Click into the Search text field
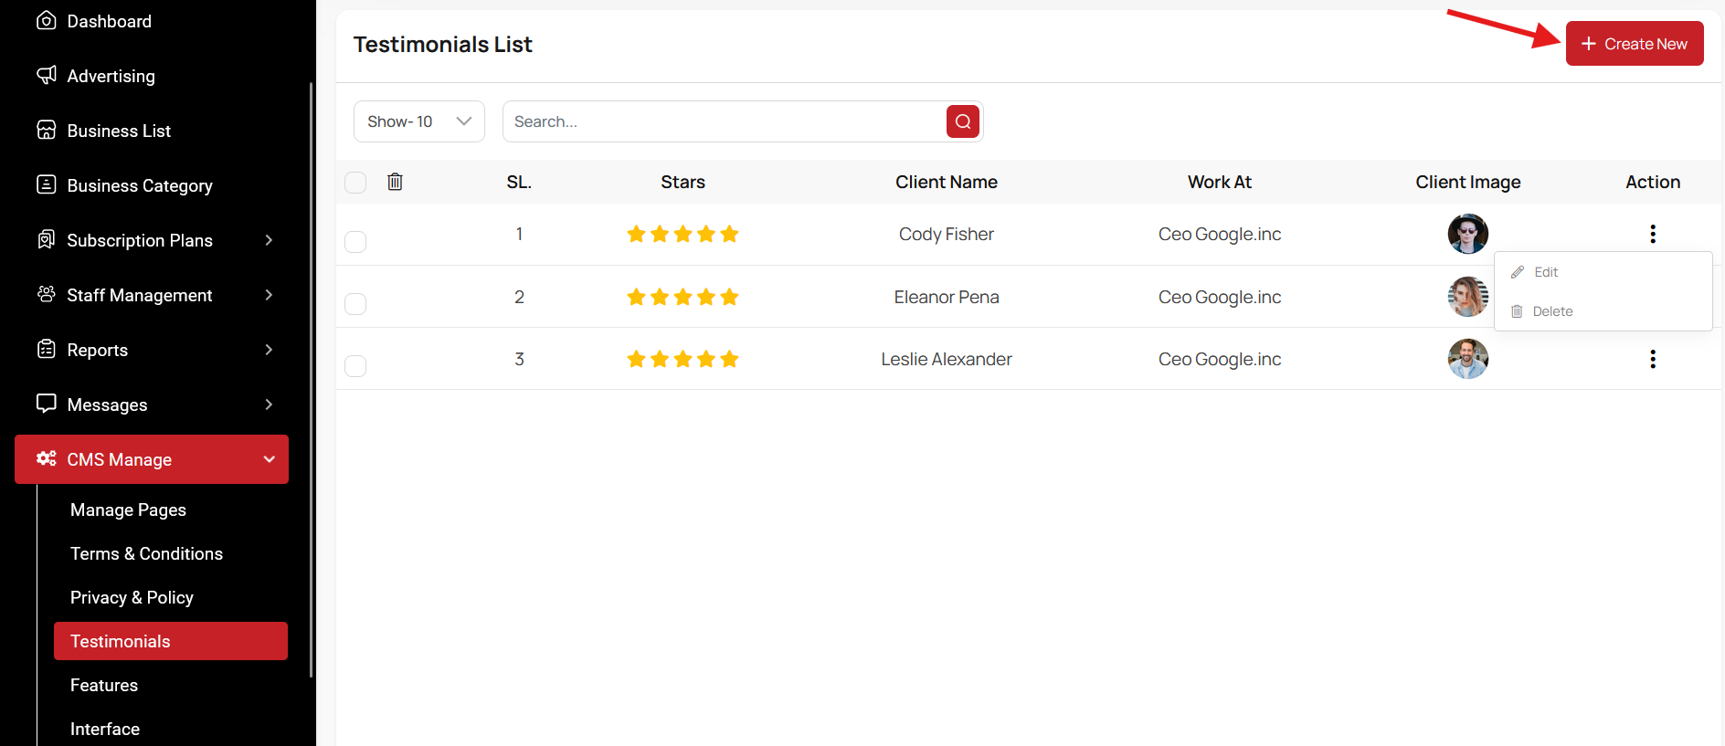The image size is (1725, 746). 724,121
